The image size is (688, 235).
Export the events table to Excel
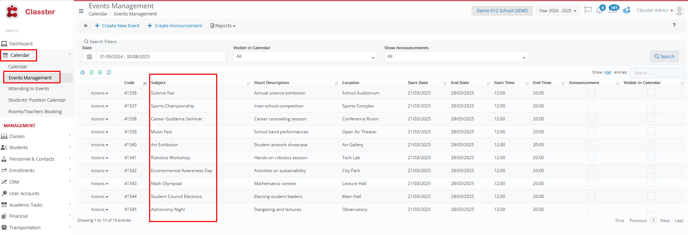tap(91, 73)
